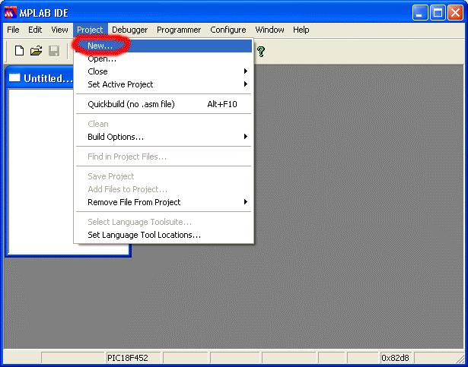Close the Project menu via its header
This screenshot has height=367, width=468.
point(90,30)
